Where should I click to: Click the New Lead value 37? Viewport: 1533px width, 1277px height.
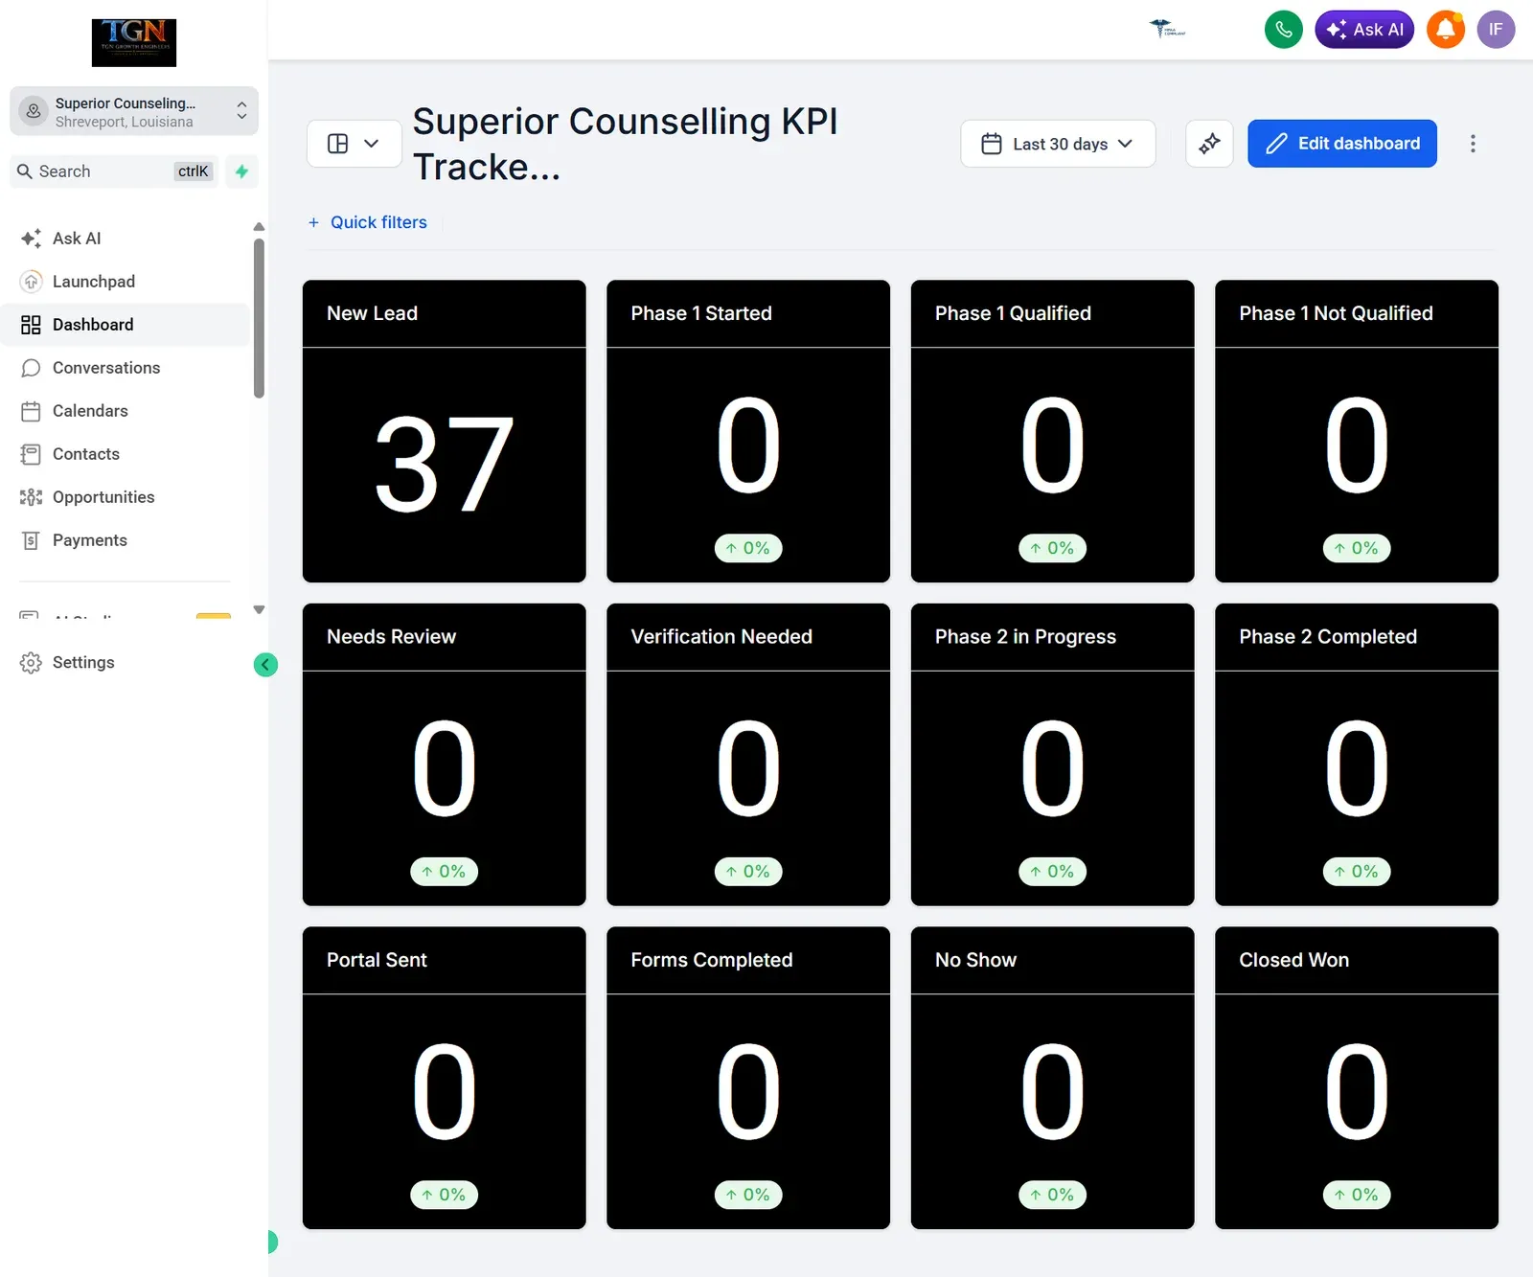point(444,465)
